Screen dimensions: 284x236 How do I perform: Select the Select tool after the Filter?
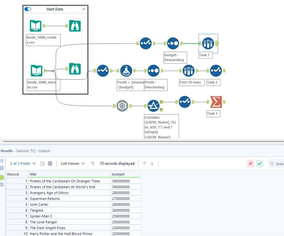click(x=185, y=102)
